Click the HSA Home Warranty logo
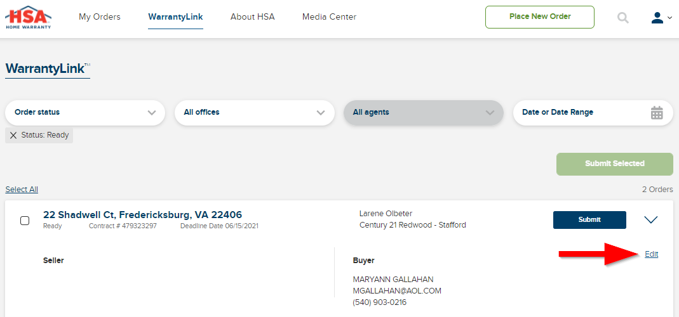679x317 pixels. coord(28,17)
